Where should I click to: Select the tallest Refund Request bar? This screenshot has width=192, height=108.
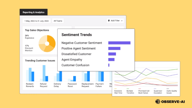coord(44,73)
